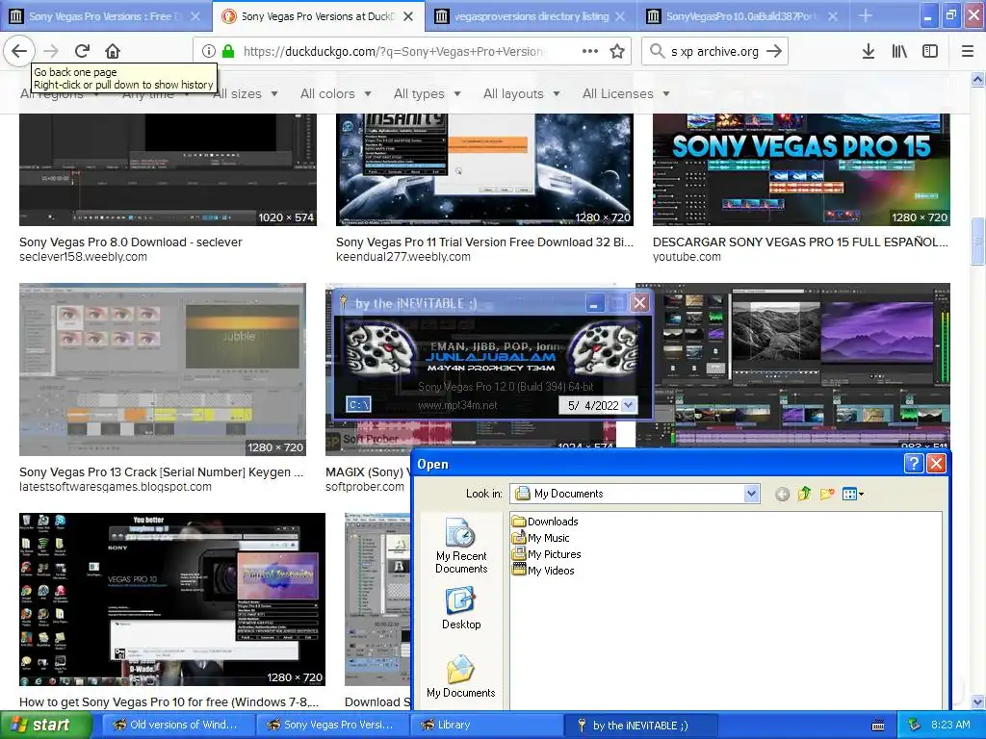
Task: Show site information for duckduckgo.com
Action: 209,51
